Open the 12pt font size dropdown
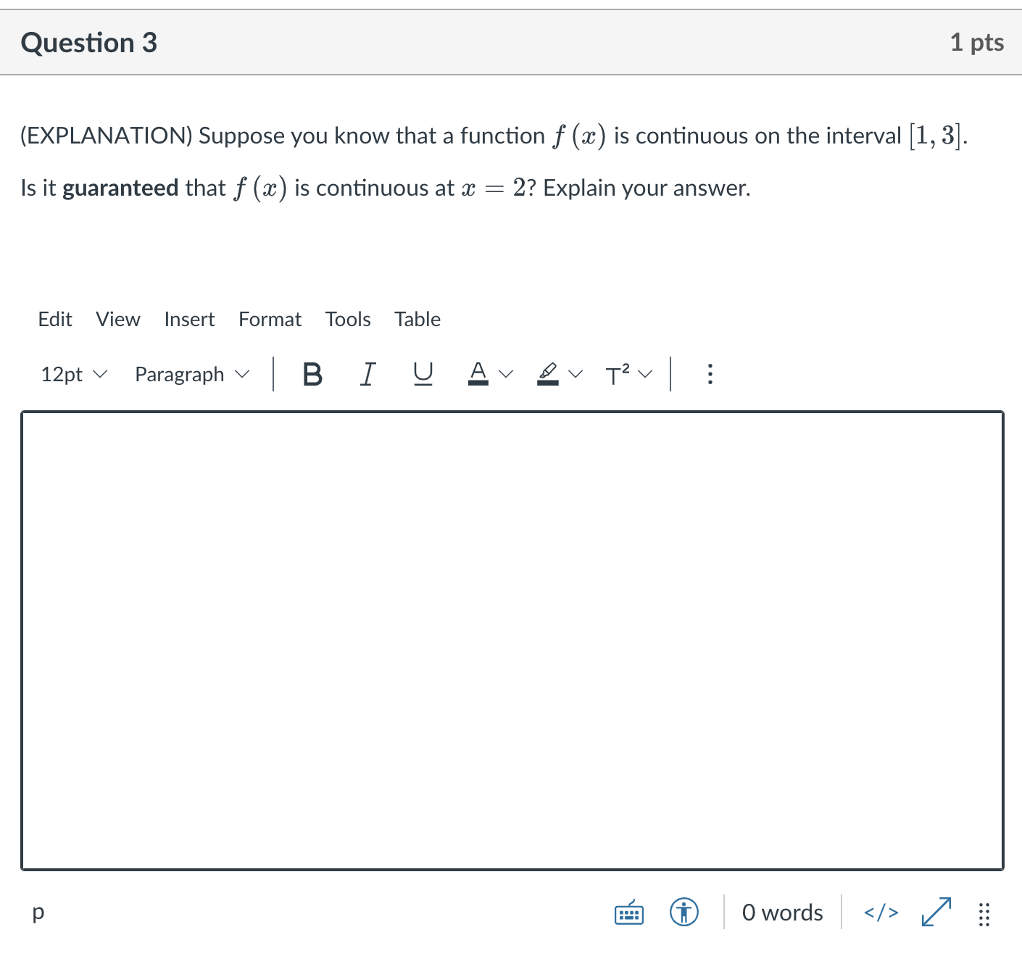The image size is (1022, 964). click(x=73, y=374)
